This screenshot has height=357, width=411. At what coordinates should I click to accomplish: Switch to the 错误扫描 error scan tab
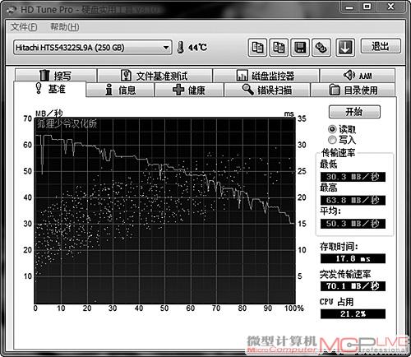pos(267,90)
